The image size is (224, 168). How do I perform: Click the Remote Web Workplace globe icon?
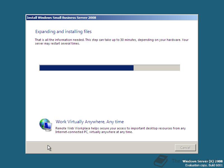click(46, 125)
